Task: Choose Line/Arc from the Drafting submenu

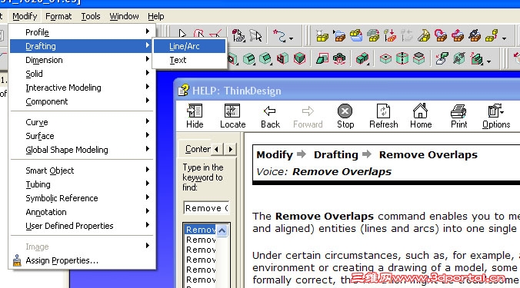Action: tap(190, 46)
